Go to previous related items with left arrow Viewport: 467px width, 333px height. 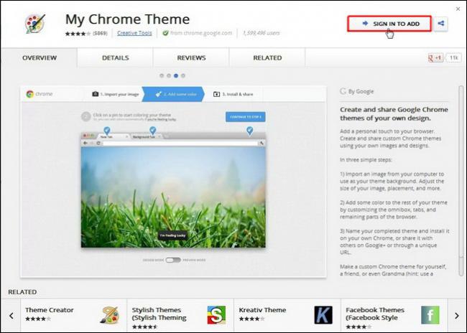(x=11, y=316)
